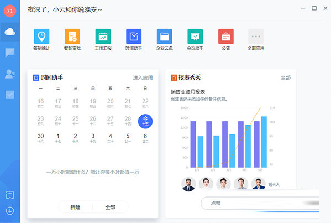Click the quote 一万小时能做什么
Viewport: 331px width, 223px height.
(x=93, y=172)
